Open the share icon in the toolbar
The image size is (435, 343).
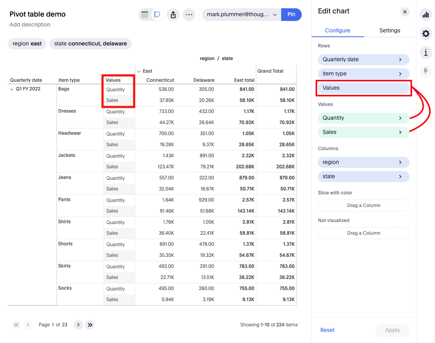pos(173,14)
